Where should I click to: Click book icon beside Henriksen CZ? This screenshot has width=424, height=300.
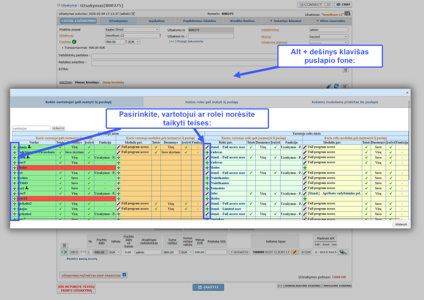[347, 14]
